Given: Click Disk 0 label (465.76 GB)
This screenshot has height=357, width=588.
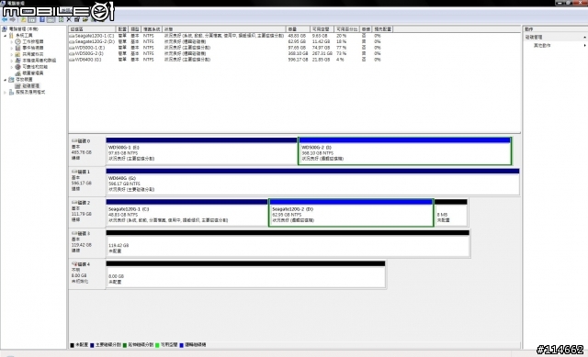Looking at the screenshot, I should 86,151.
